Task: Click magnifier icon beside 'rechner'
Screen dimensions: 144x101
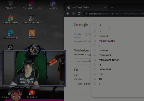Action: [x=95, y=50]
